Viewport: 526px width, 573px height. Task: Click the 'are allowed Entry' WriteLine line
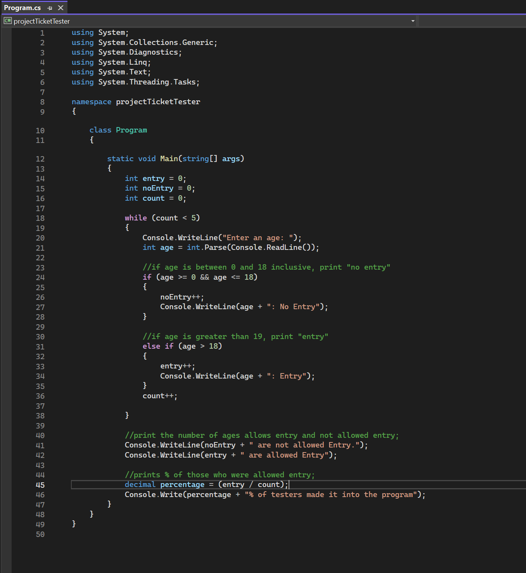[231, 455]
